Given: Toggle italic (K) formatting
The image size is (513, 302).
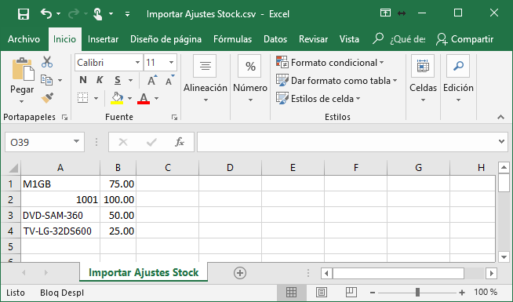Looking at the screenshot, I should point(100,80).
